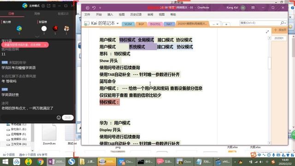Image resolution: width=295 pixels, height=166 pixels.
Task: Open the 绘图 ribbon tab
Action: (x=122, y=14)
